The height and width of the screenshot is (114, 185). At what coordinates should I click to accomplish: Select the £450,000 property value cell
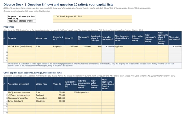point(71,47)
